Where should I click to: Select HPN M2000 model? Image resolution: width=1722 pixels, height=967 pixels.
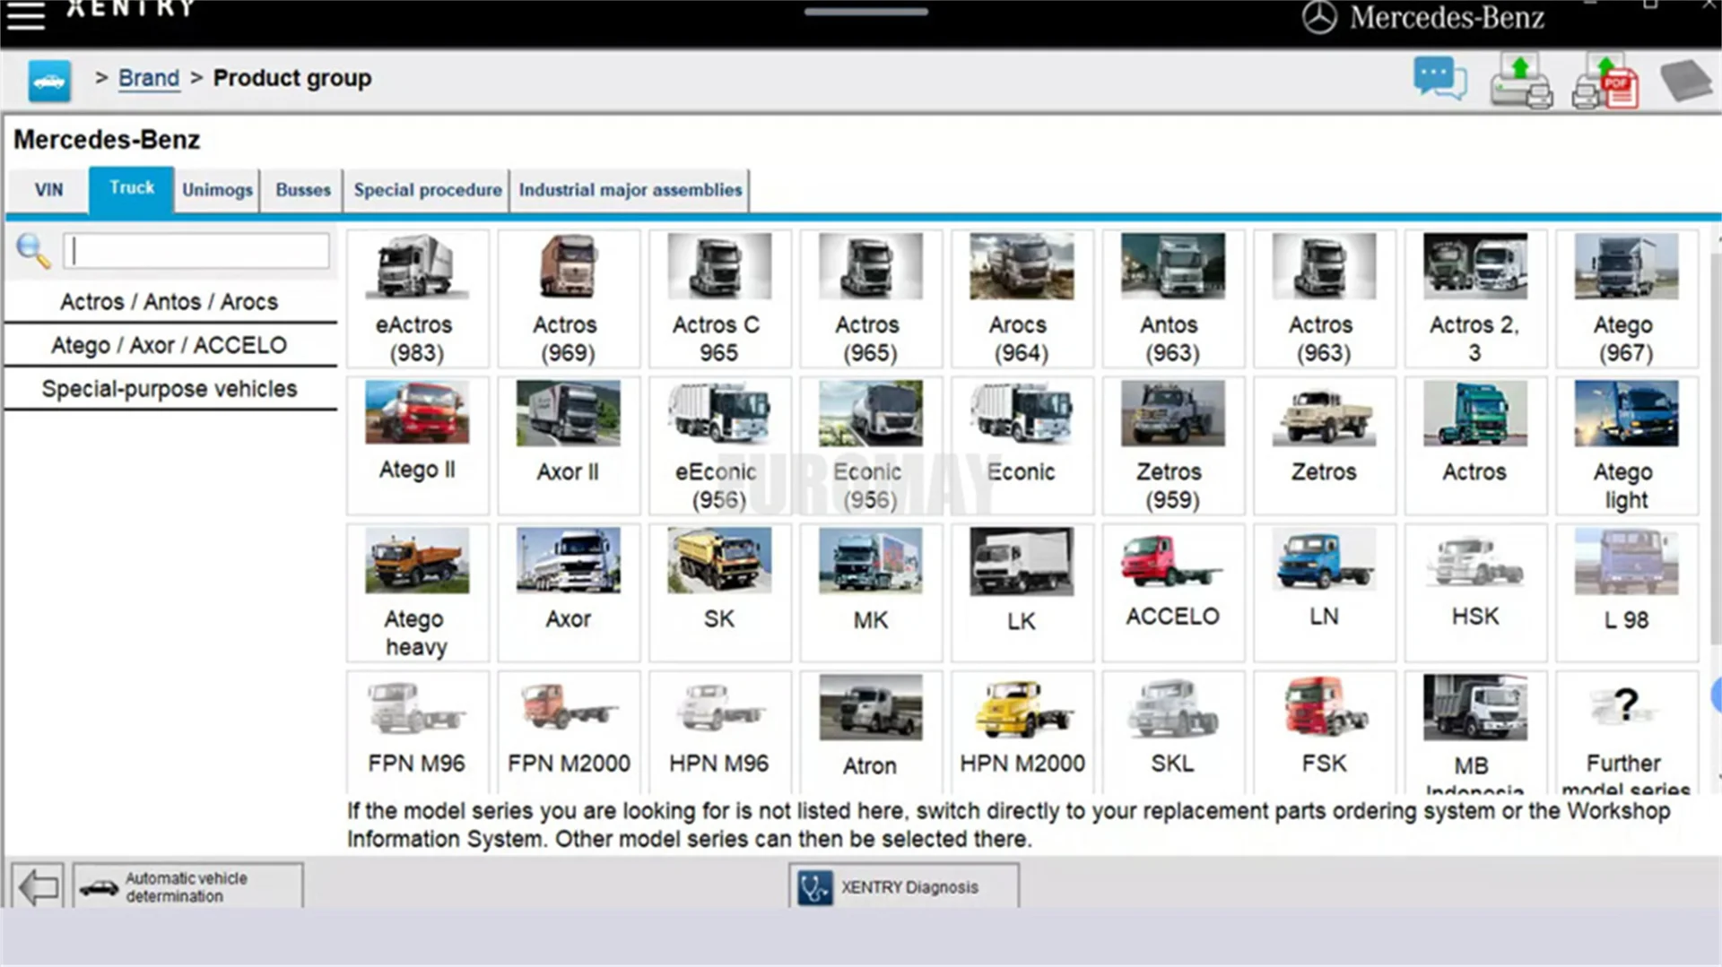click(x=1022, y=731)
